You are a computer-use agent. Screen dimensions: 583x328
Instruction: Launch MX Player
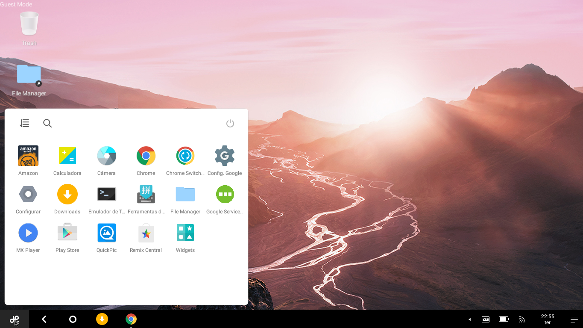pos(28,237)
